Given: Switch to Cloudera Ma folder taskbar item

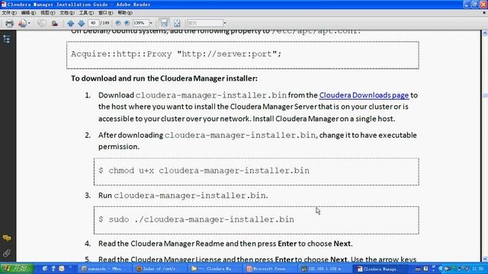Looking at the screenshot, I should tap(215, 269).
